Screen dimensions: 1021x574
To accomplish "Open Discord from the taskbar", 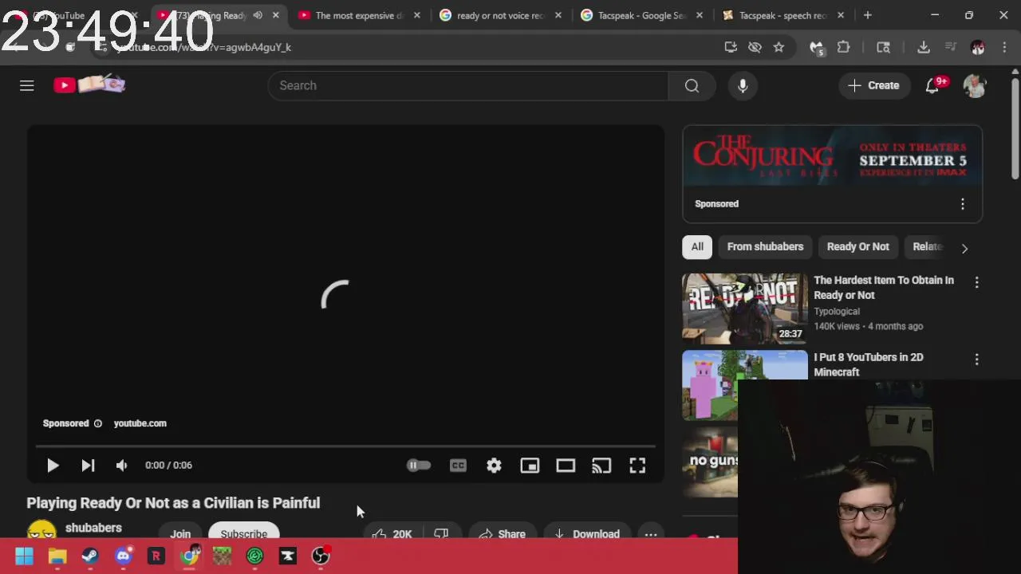I will [123, 556].
